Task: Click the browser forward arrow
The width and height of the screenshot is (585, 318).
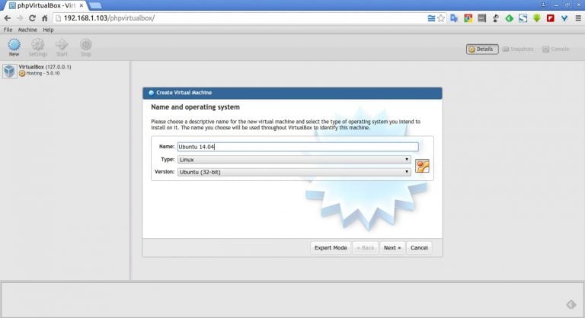Action: 20,18
